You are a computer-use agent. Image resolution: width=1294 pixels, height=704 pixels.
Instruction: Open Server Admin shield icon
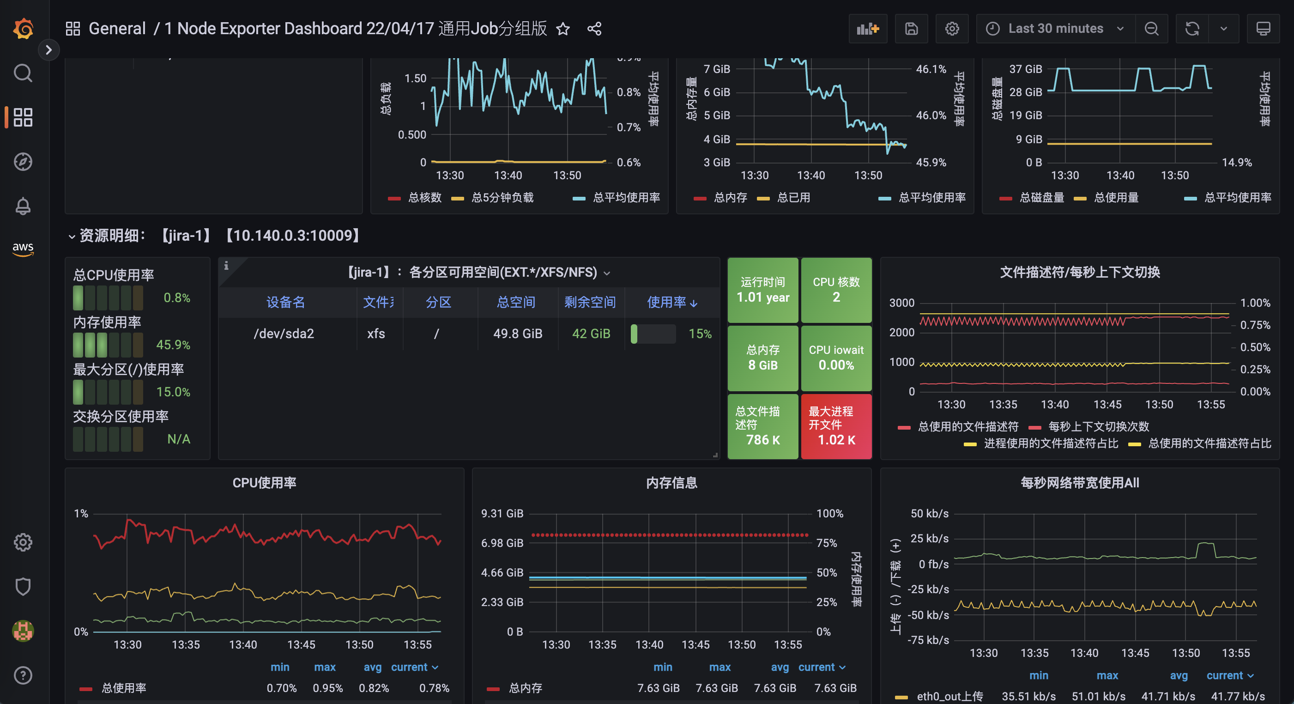click(x=23, y=586)
